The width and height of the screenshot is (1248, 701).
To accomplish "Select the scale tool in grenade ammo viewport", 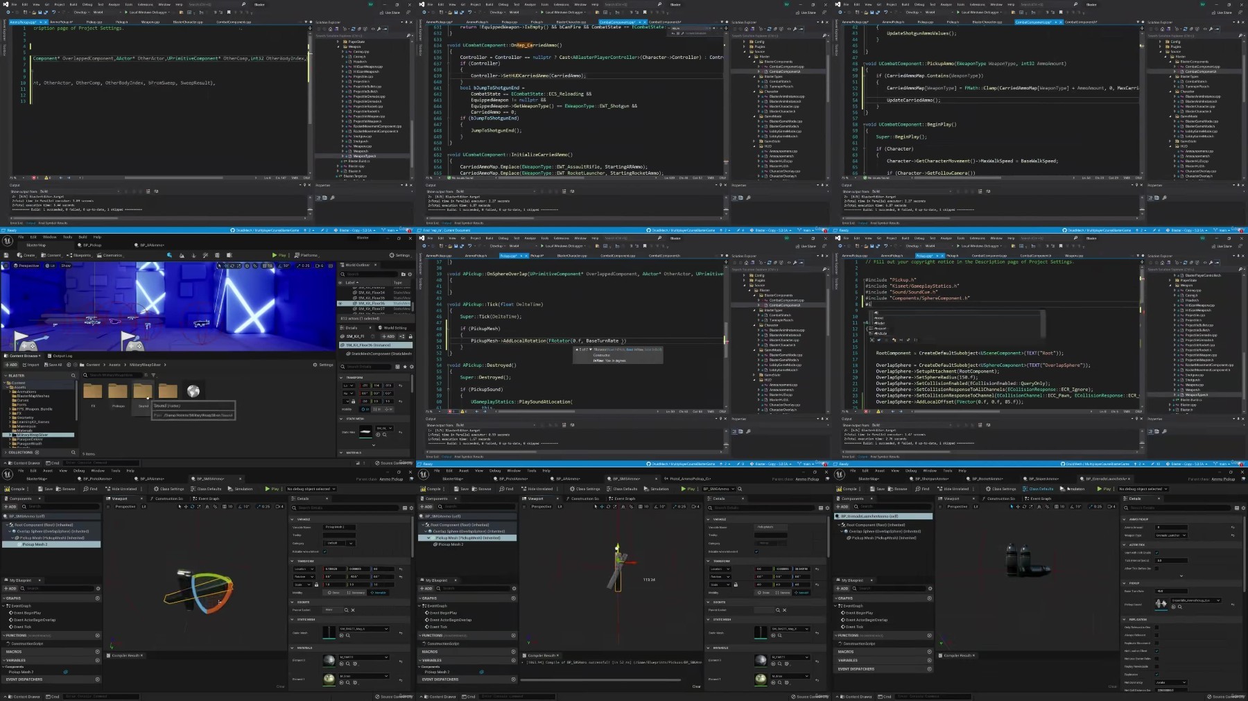I will [1031, 507].
